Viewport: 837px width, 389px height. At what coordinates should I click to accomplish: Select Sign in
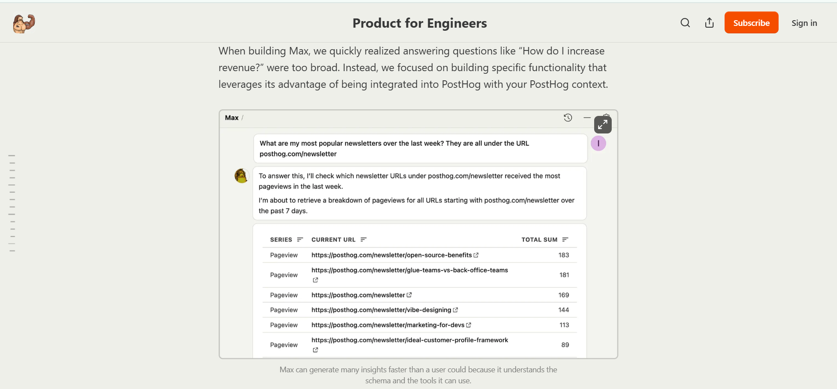tap(804, 23)
